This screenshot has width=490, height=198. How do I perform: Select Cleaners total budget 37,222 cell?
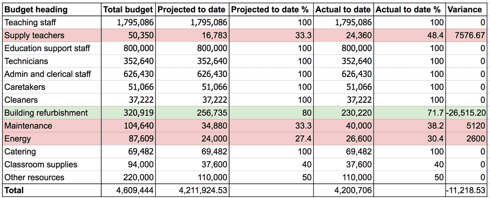coord(128,100)
